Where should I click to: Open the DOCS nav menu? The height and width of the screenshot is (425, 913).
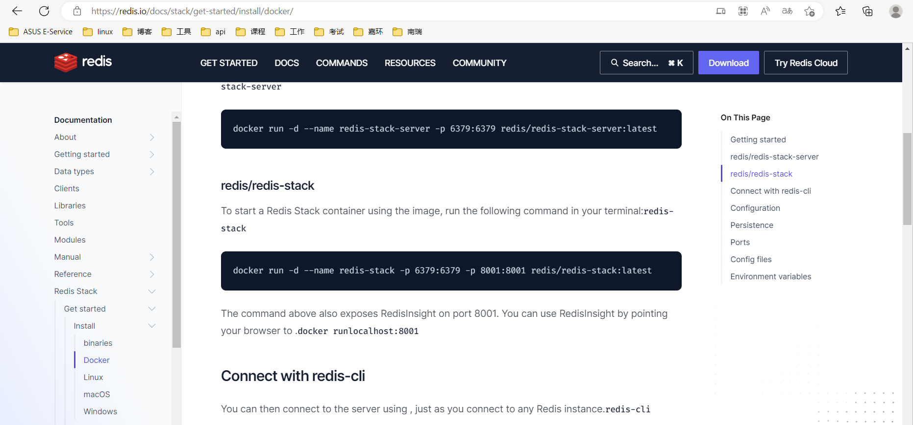point(287,63)
